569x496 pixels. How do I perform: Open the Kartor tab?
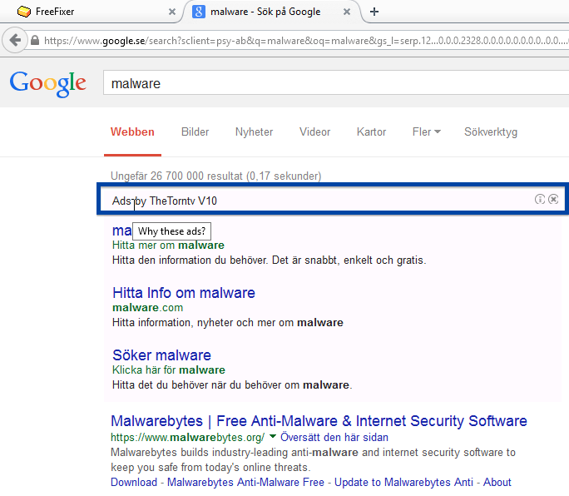[371, 131]
